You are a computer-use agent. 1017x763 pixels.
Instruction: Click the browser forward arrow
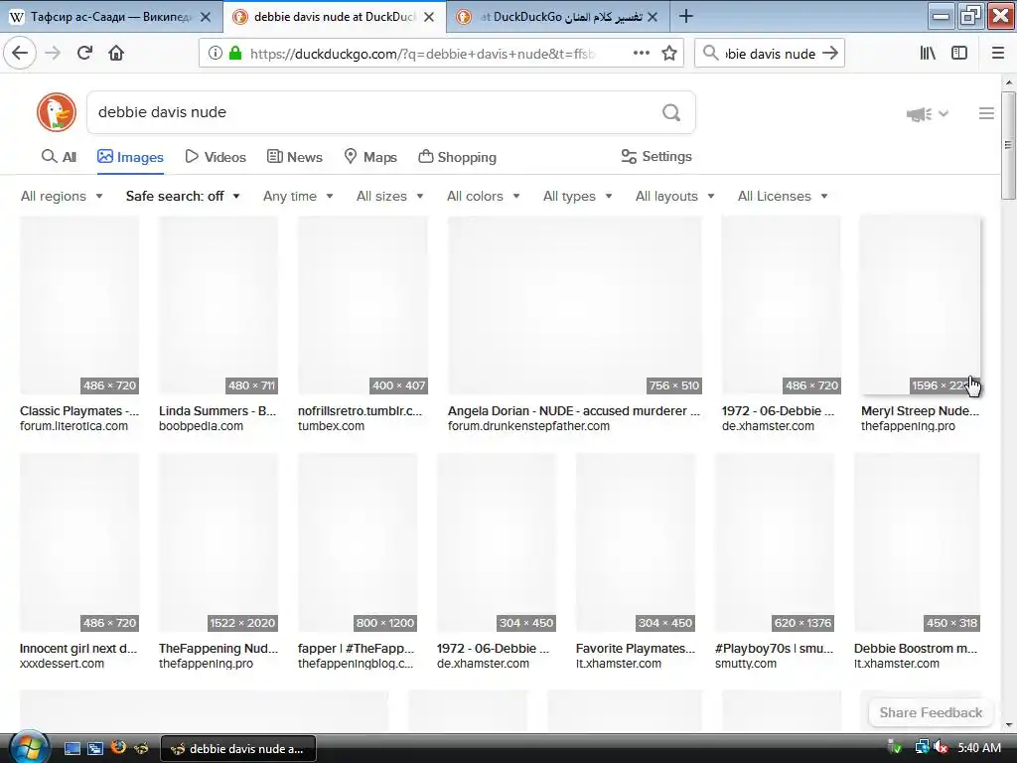click(53, 54)
